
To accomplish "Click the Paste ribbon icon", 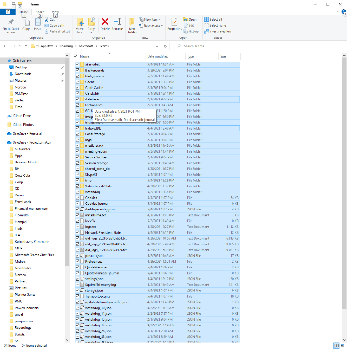I will [x=38, y=22].
